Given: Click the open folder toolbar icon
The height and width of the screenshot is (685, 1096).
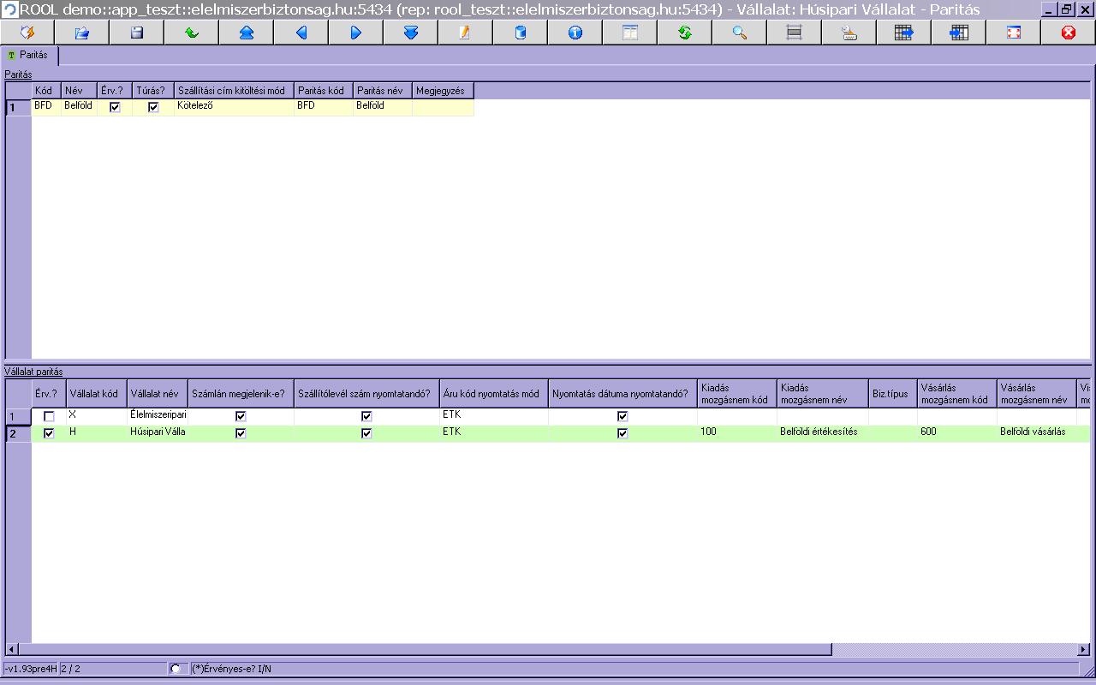Looking at the screenshot, I should point(82,33).
